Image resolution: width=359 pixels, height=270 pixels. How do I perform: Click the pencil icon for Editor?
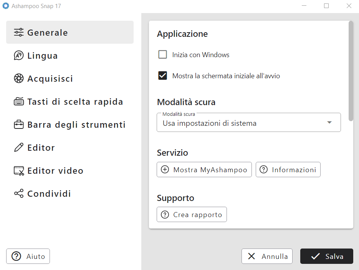coord(18,147)
